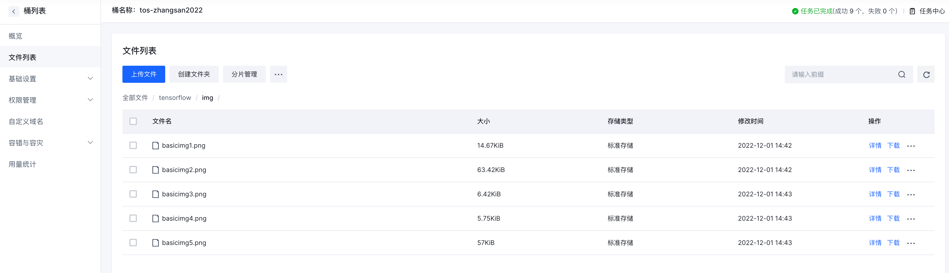Check the basicimg2.png row checkbox
The image size is (949, 273).
(x=133, y=170)
